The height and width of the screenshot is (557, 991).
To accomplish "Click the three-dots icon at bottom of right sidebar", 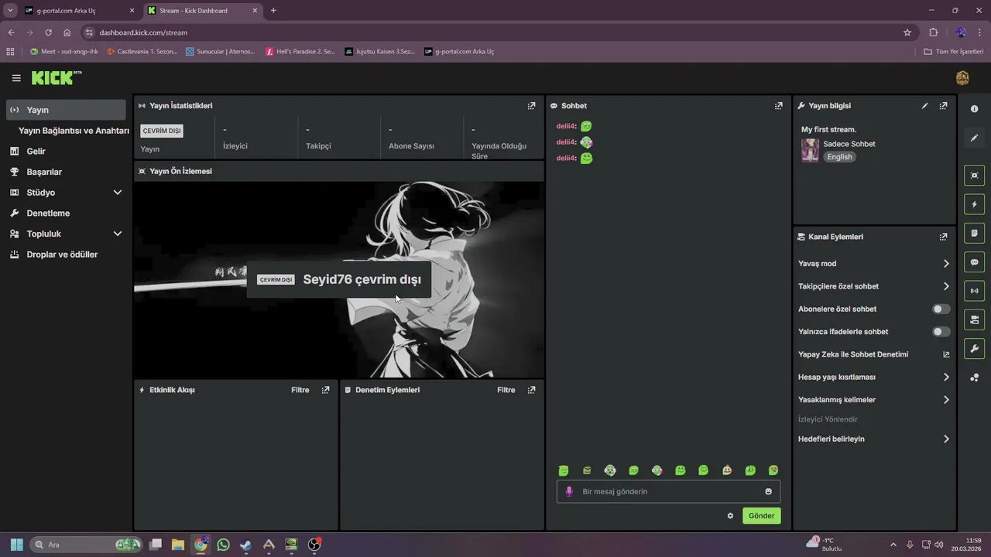I will (x=974, y=378).
